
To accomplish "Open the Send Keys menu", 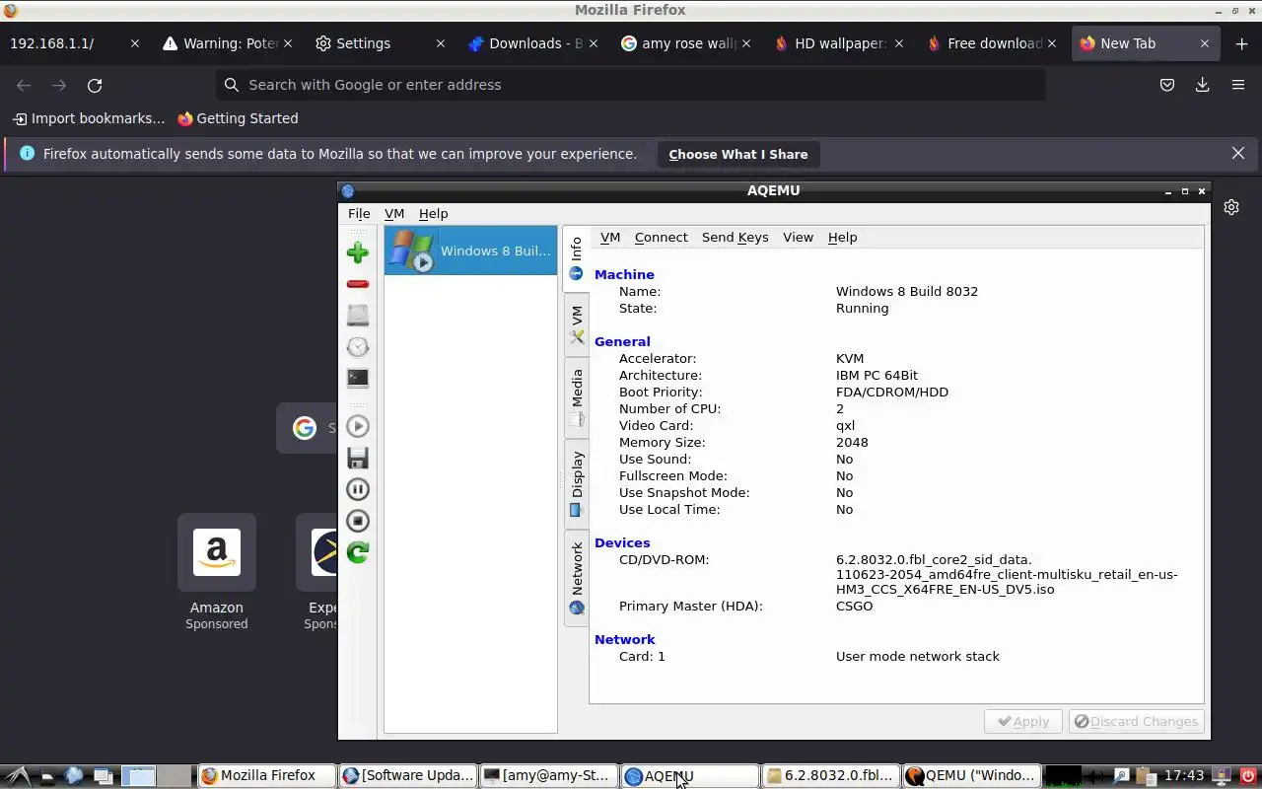I will [x=735, y=237].
